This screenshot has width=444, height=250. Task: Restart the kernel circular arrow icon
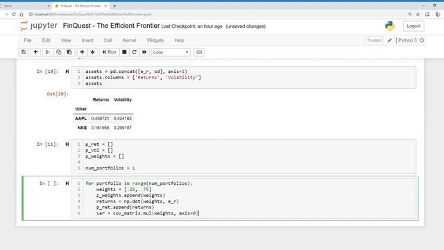tap(135, 52)
